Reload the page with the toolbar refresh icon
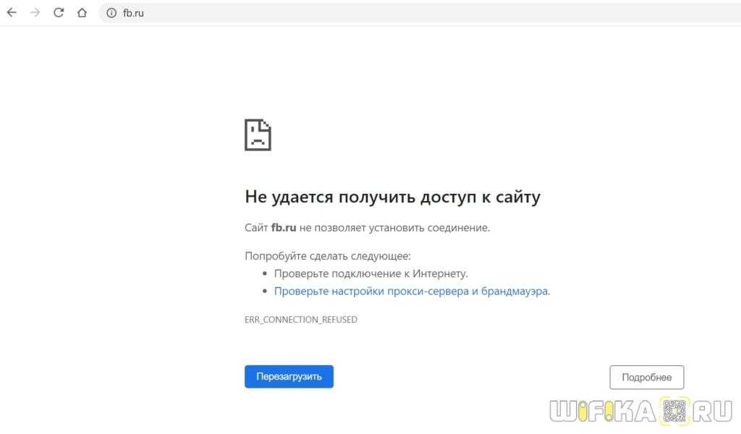 [x=59, y=12]
